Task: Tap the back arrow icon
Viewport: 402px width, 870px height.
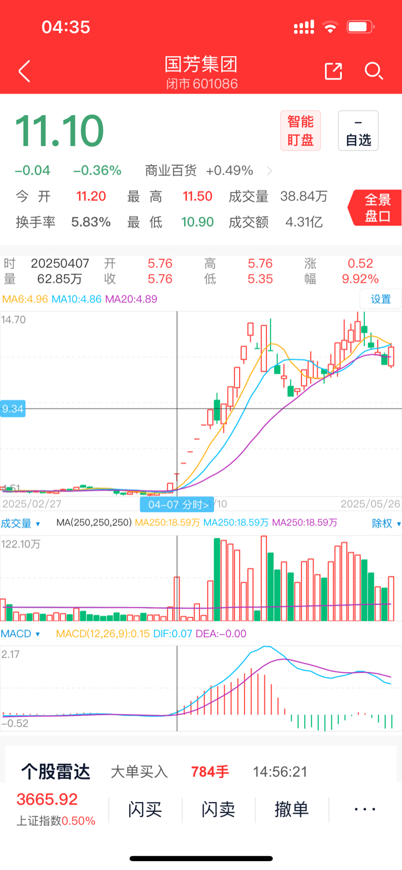Action: pyautogui.click(x=24, y=71)
